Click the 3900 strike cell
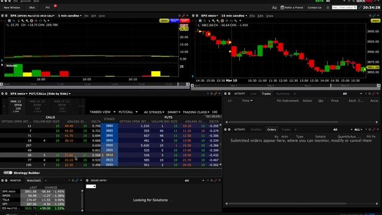 (109, 146)
